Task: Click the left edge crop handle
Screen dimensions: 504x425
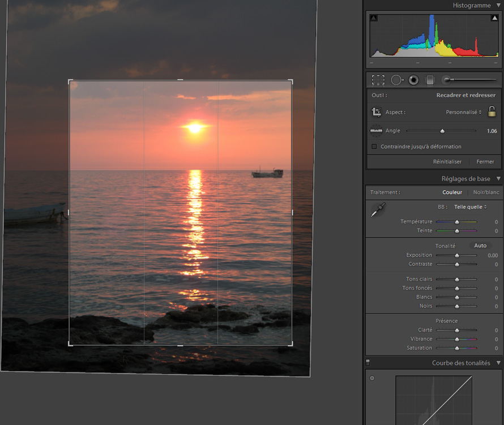Action: pyautogui.click(x=69, y=213)
